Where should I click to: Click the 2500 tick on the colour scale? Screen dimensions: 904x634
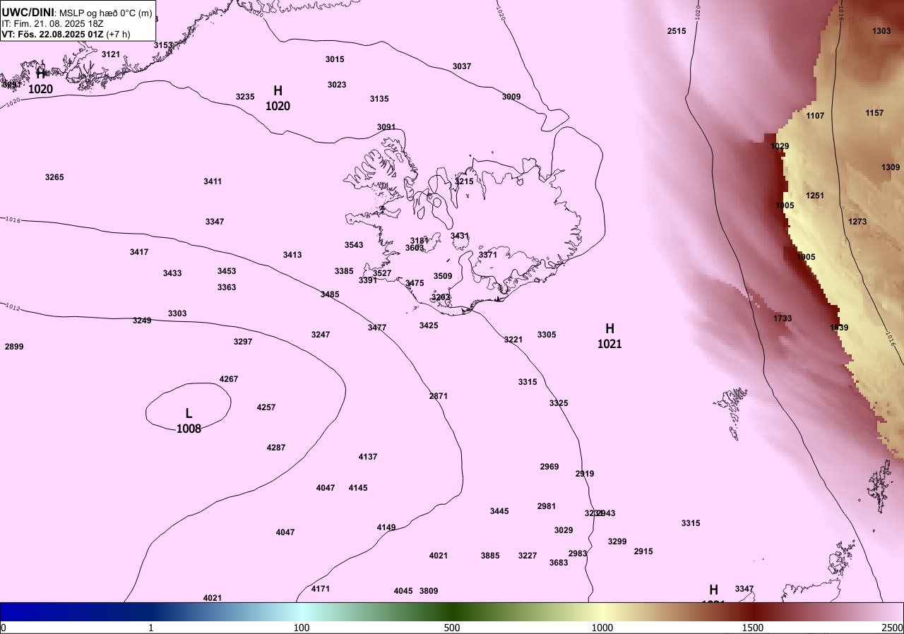pyautogui.click(x=893, y=628)
